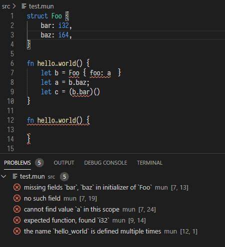Click line number 7 in the gutter
Image resolution: width=225 pixels, height=247 pixels.
(12, 73)
